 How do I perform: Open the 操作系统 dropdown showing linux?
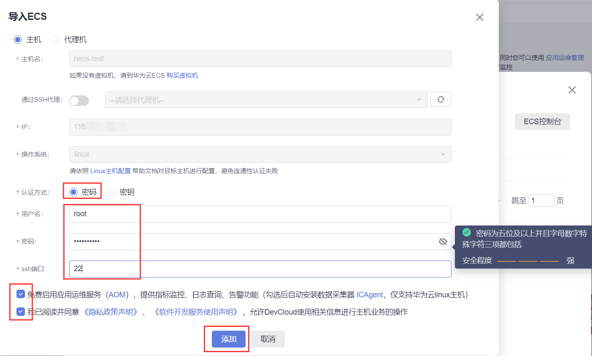pyautogui.click(x=260, y=155)
